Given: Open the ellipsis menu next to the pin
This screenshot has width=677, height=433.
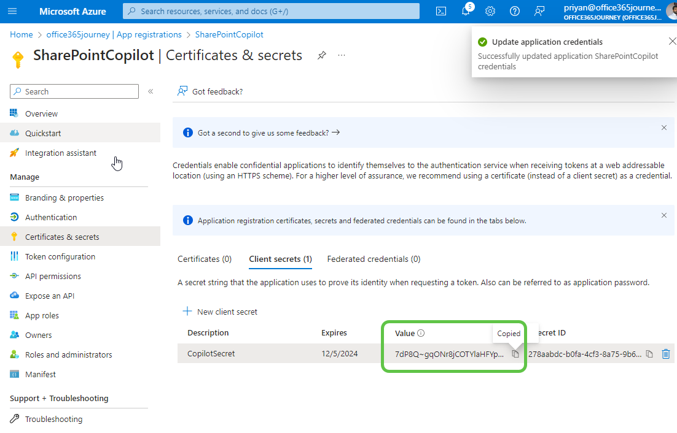Looking at the screenshot, I should coord(341,55).
